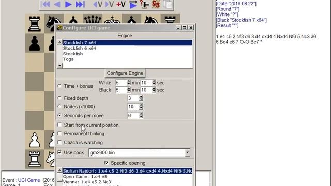The width and height of the screenshot is (331, 186).
Task: Step back one move
Action: [57, 4]
